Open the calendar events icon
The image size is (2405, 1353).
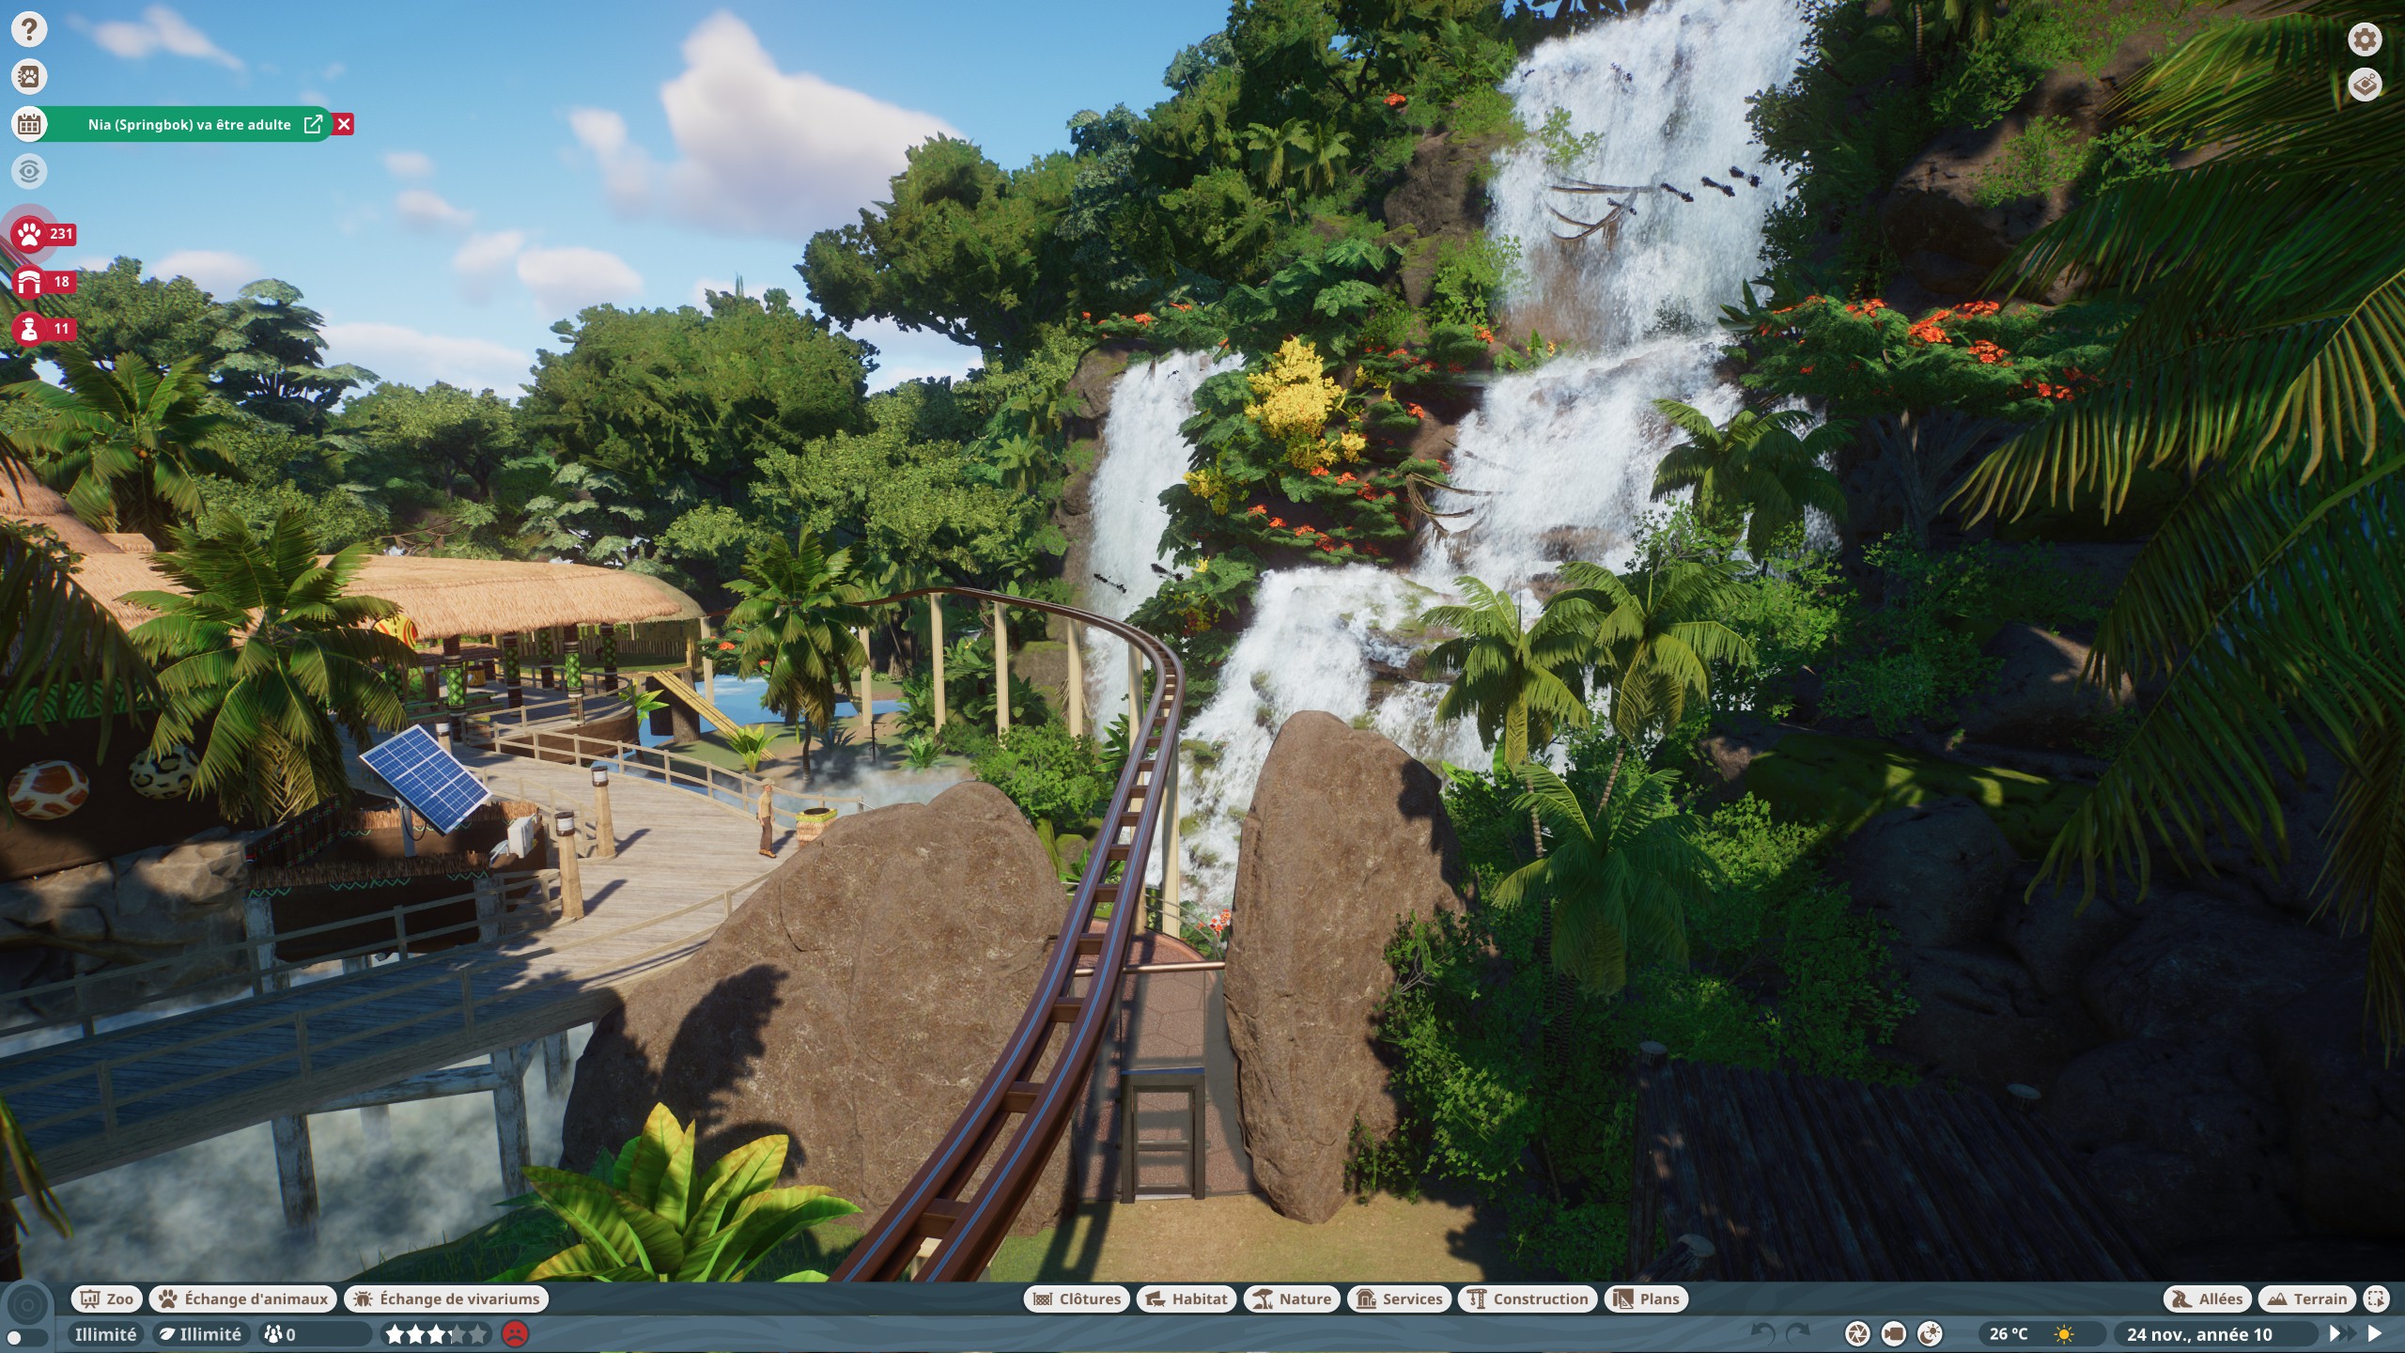point(29,124)
